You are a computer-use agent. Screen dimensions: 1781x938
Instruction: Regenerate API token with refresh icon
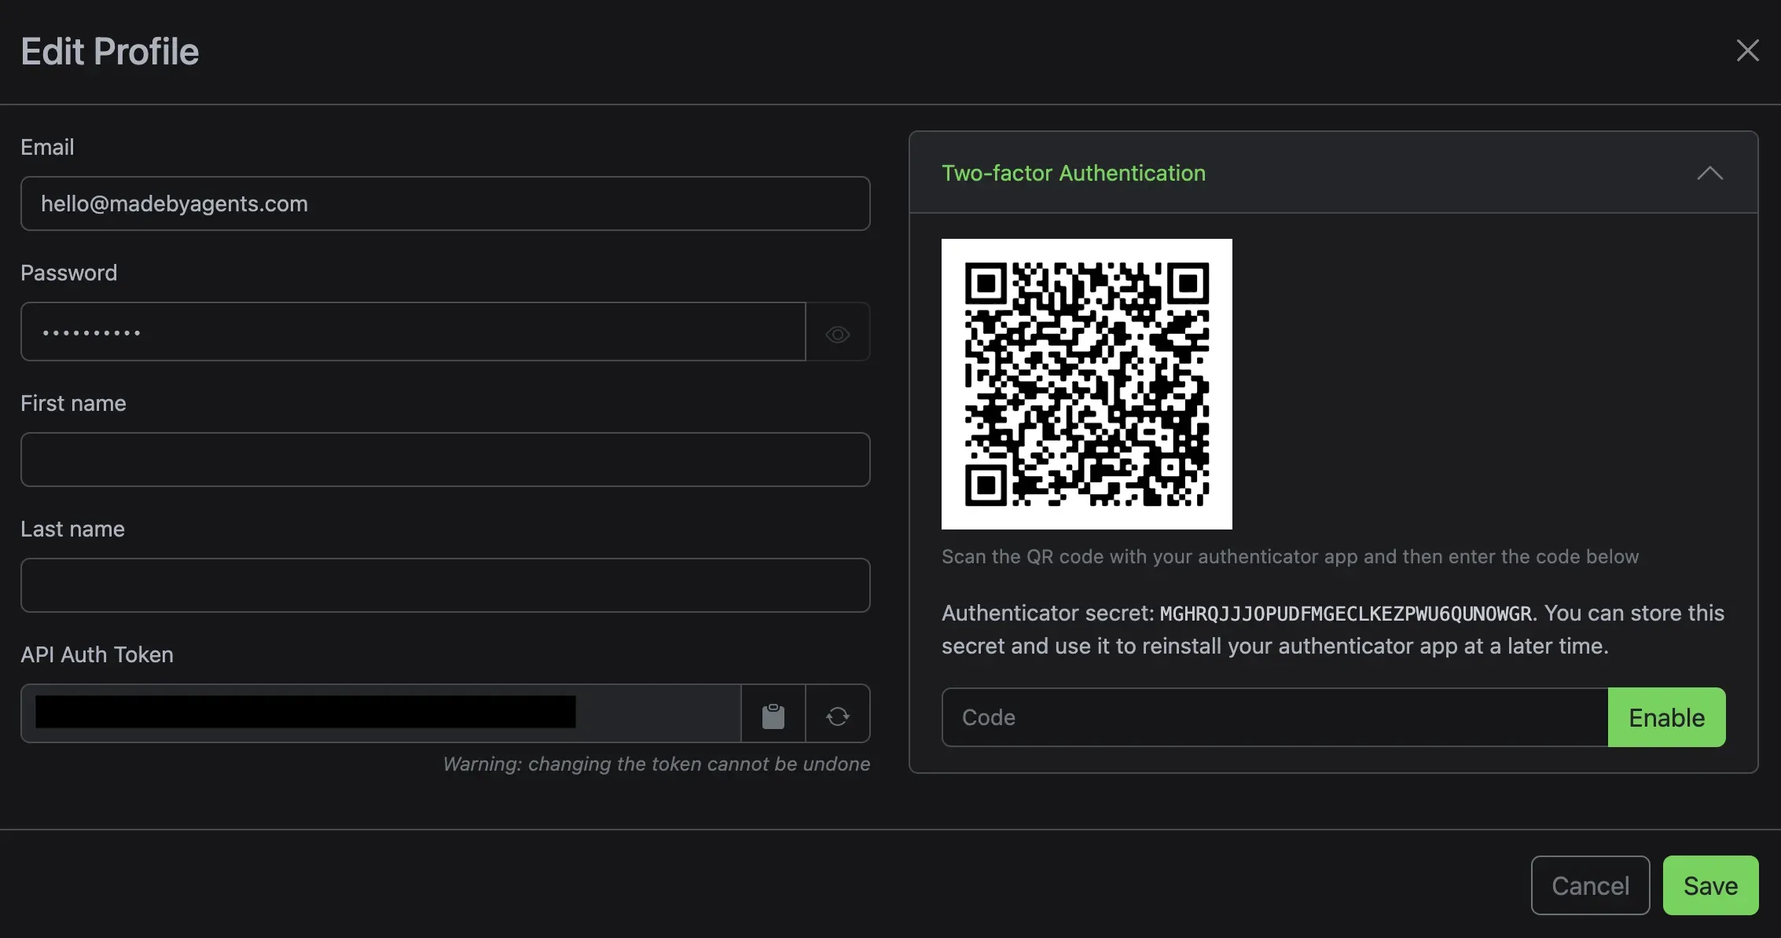pyautogui.click(x=838, y=715)
